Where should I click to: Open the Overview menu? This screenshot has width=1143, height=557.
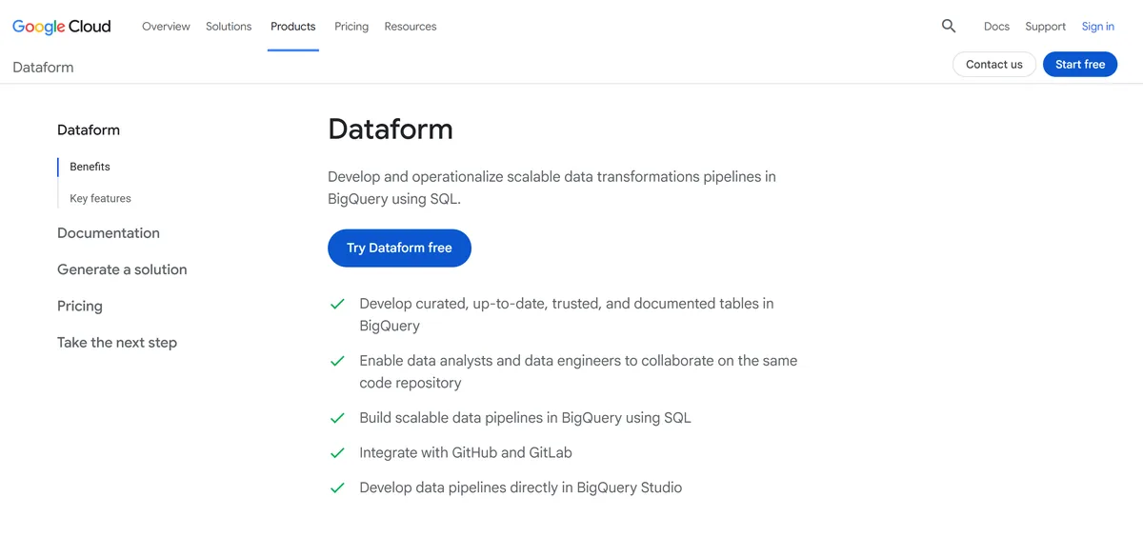point(166,27)
